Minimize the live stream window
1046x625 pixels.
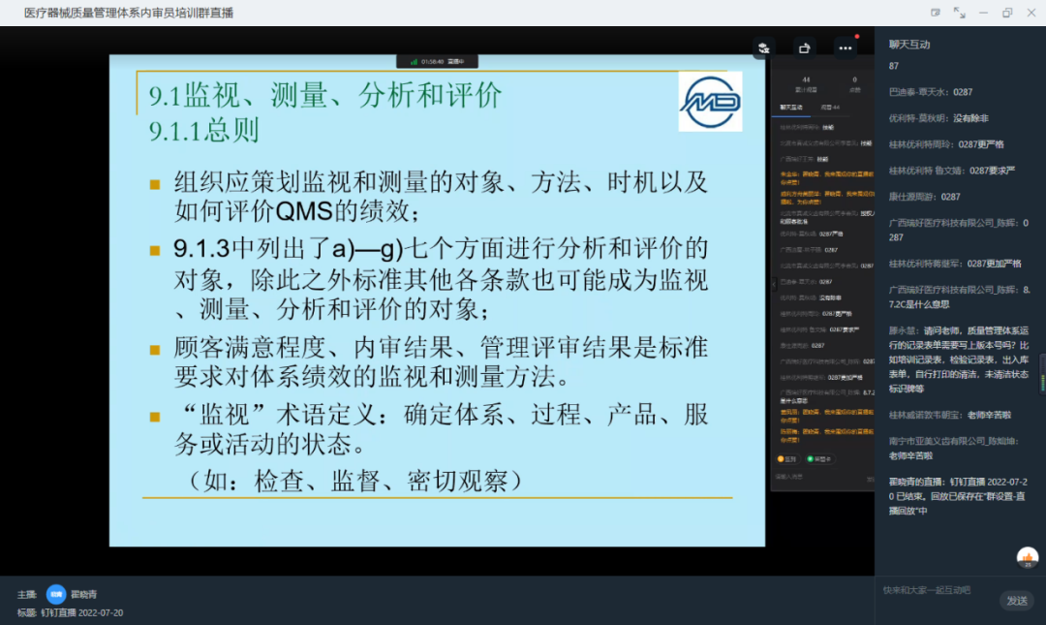(983, 13)
